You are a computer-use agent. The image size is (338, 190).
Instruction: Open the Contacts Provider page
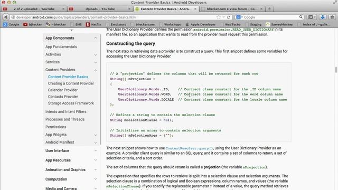[63, 97]
